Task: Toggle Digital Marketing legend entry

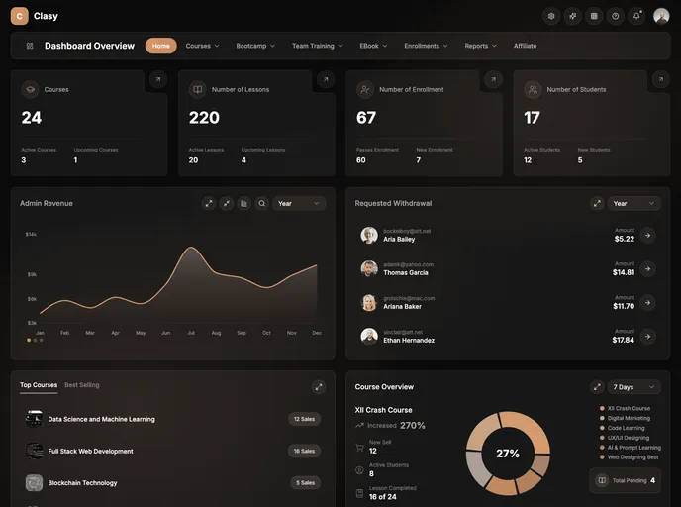Action: (625, 418)
